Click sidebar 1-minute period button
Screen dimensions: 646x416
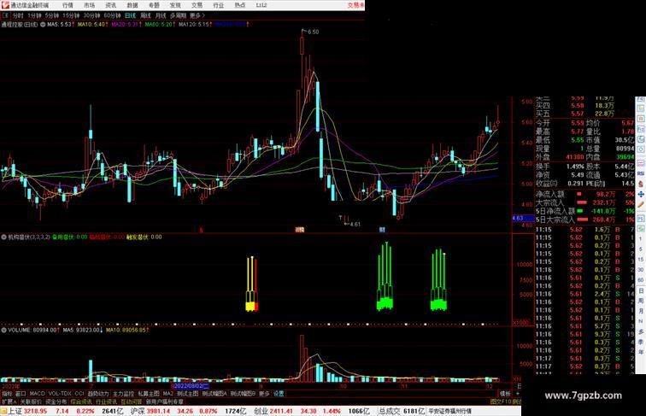coord(641,239)
